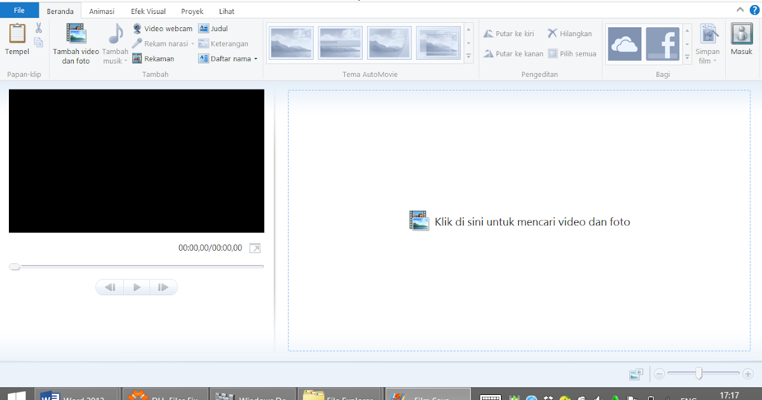Expand the Rekam narasi dropdown arrow

click(192, 44)
